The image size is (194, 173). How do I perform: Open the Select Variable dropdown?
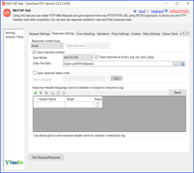tap(86, 78)
